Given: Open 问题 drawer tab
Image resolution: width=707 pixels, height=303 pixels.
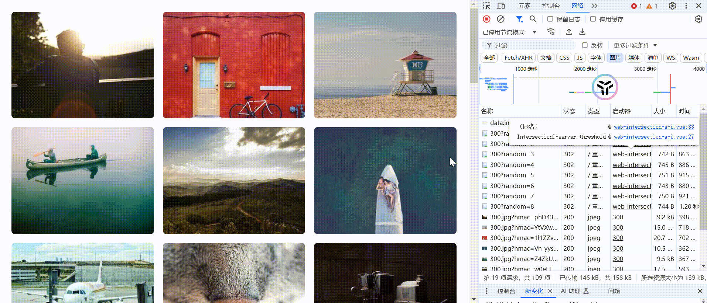Looking at the screenshot, I should click(614, 291).
